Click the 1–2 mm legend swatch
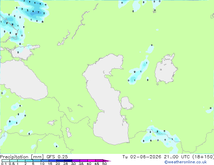The height and width of the screenshot is (165, 214). [21, 161]
